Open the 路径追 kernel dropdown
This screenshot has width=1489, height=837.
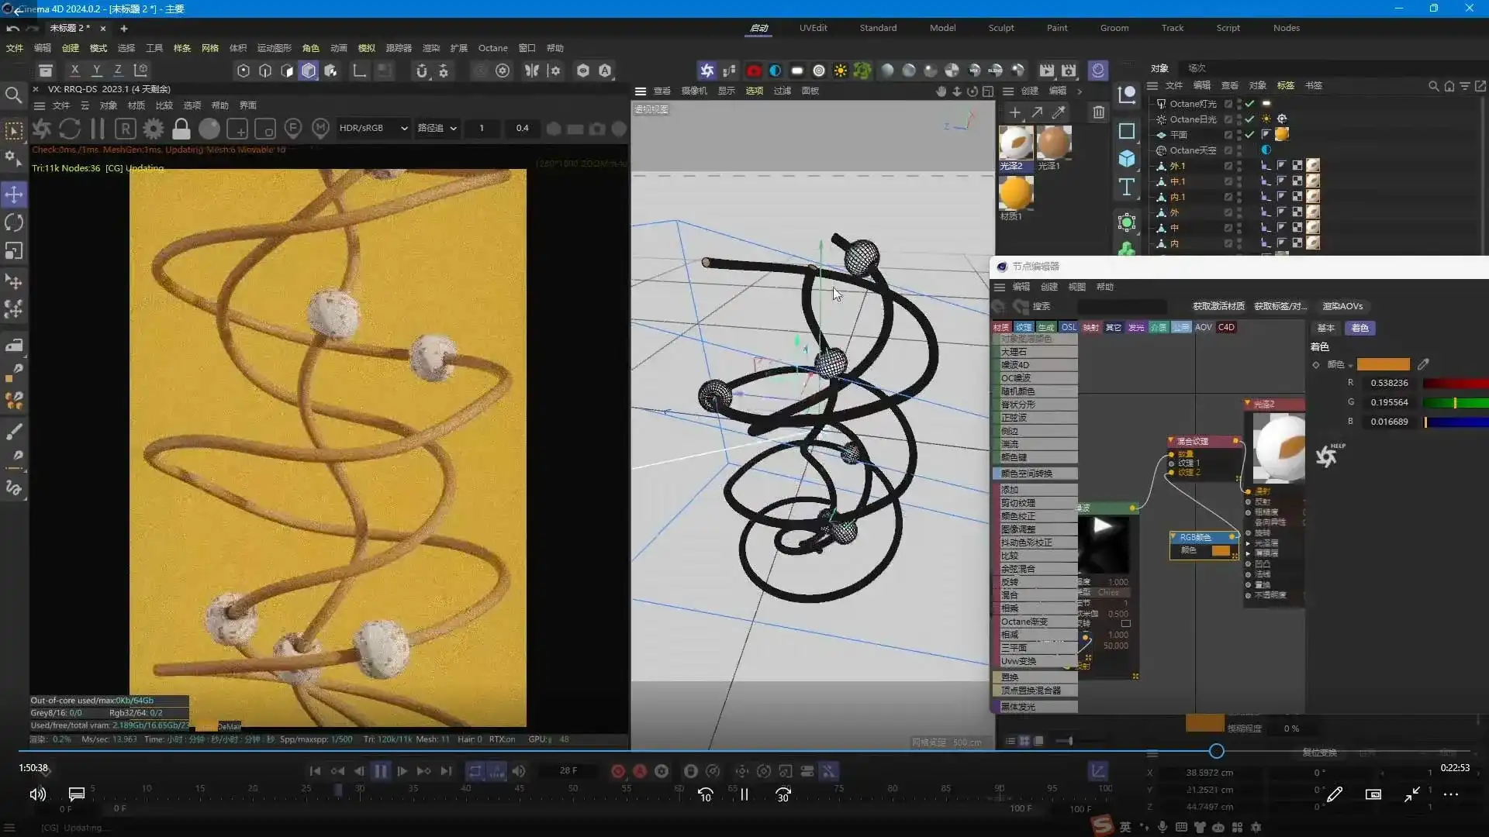pos(437,129)
